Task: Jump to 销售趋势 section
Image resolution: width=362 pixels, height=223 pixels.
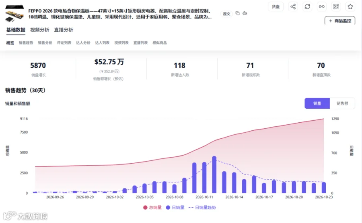Action: click(x=26, y=43)
